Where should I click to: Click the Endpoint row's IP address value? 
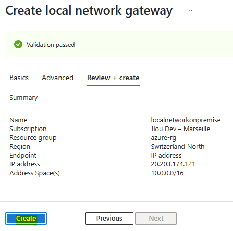click(166, 155)
